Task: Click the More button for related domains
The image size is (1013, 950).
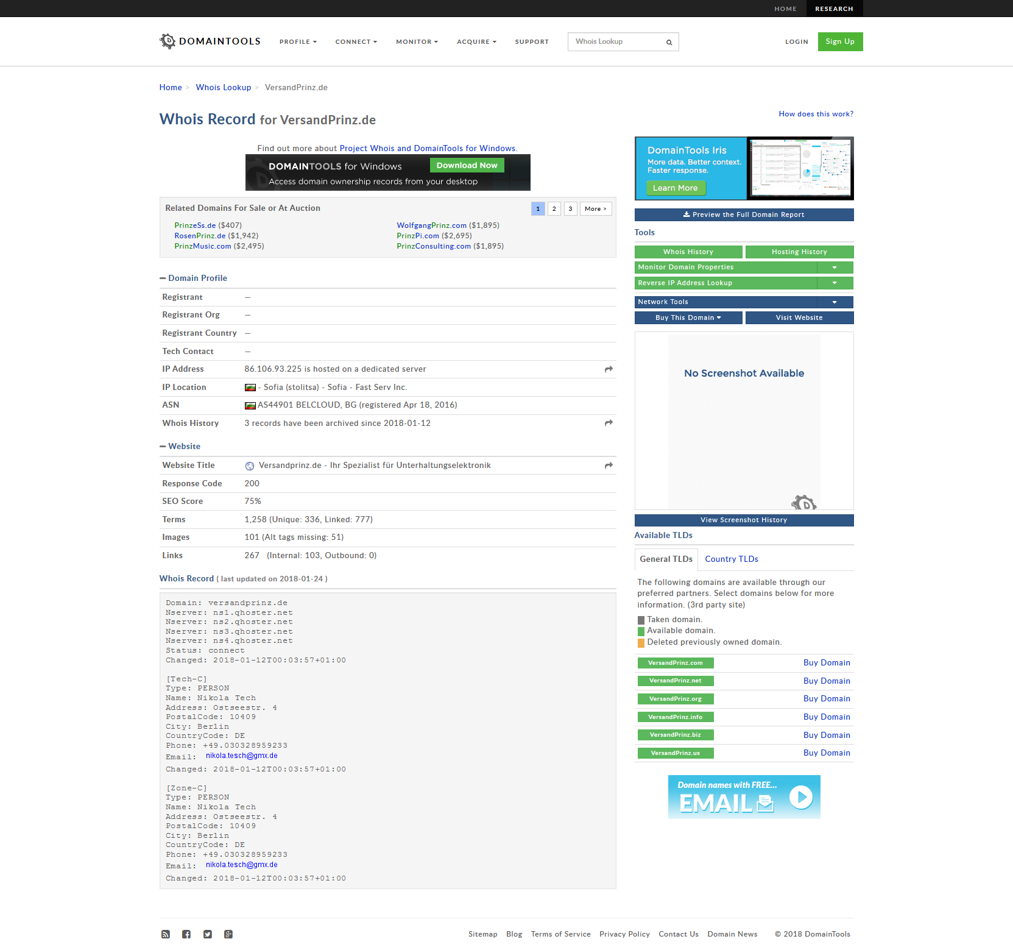Action: pyautogui.click(x=596, y=209)
